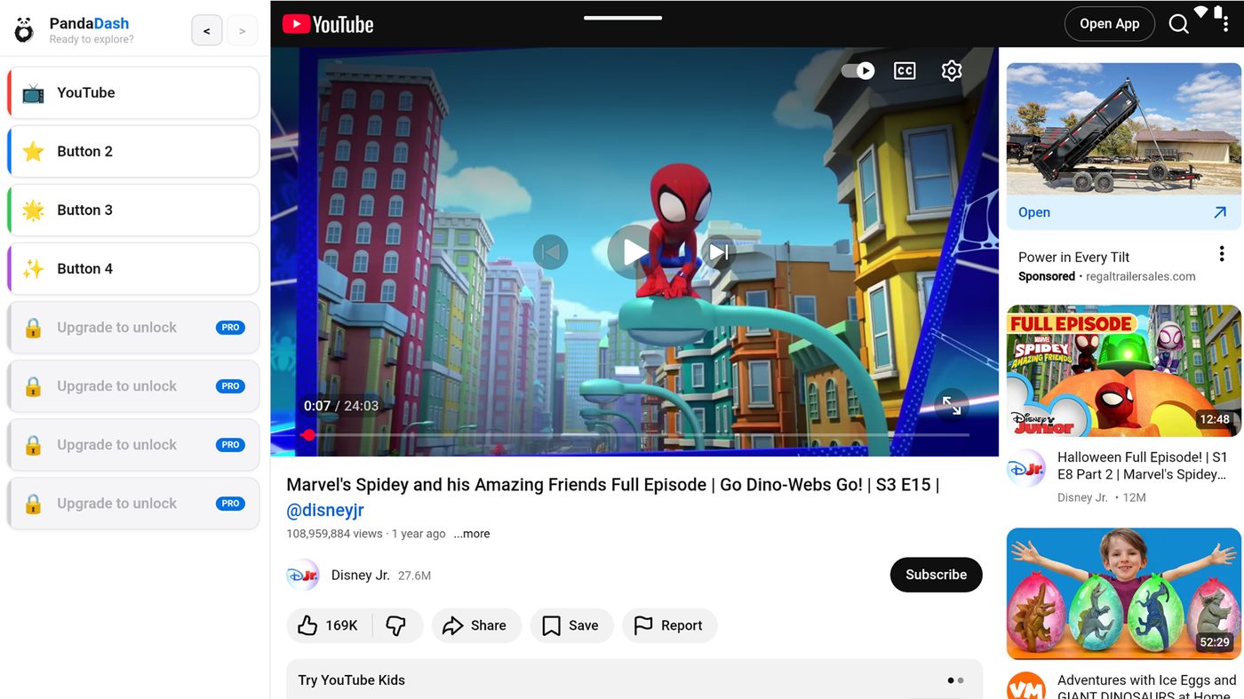This screenshot has height=699, width=1244.
Task: Click the Power in Every Tilt ad title
Action: coord(1073,257)
